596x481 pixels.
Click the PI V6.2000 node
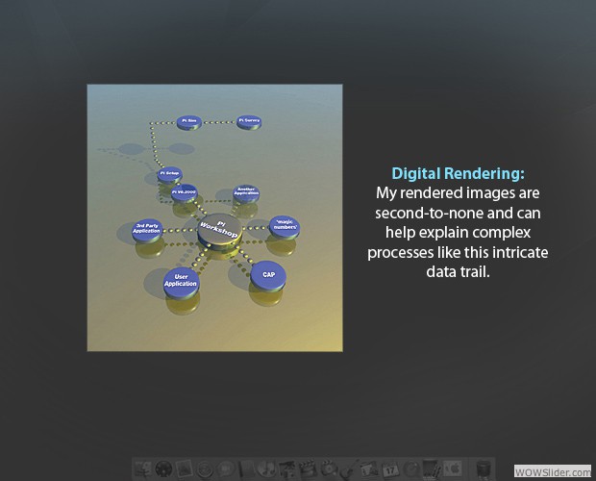[x=184, y=192]
